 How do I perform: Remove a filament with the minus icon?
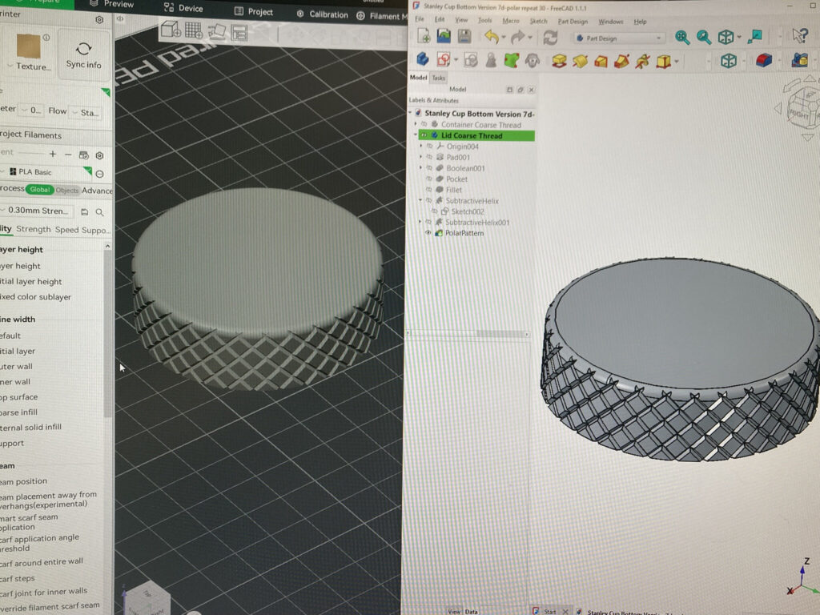tap(68, 155)
